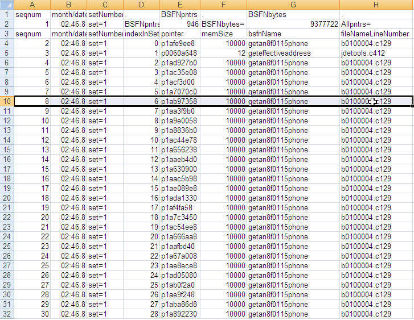The height and width of the screenshot is (320, 414).
Task: Click cell containing 9377722
Action: click(293, 24)
